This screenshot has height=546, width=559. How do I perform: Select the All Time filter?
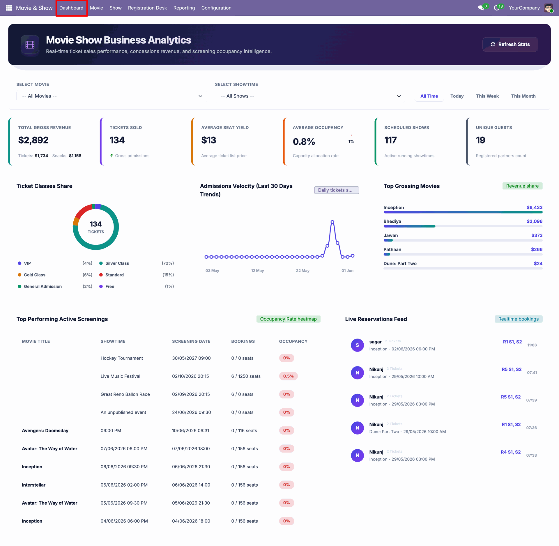pyautogui.click(x=429, y=96)
